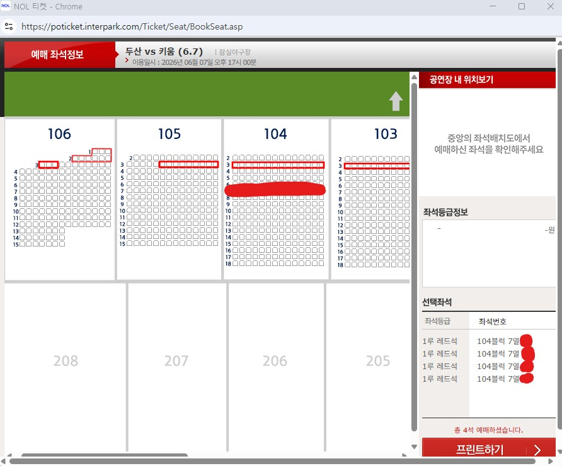562x466 pixels.
Task: Click the 좌석등급정보 heading
Action: pyautogui.click(x=445, y=212)
